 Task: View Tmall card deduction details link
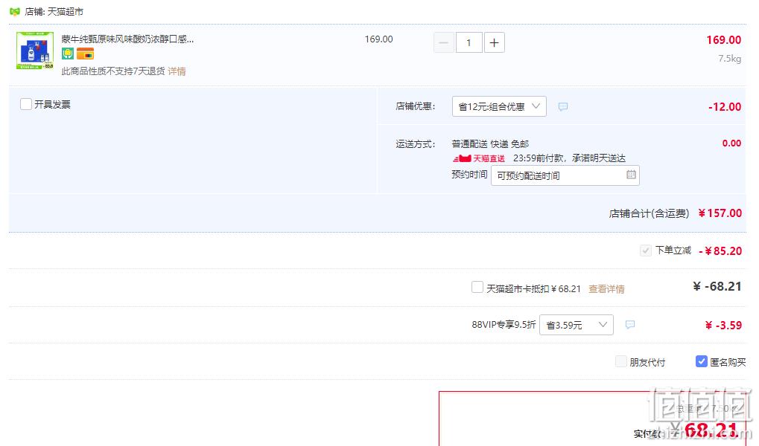(x=606, y=289)
